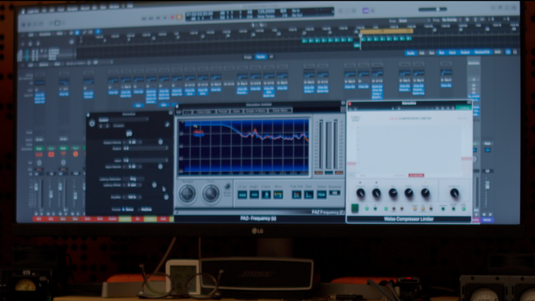The height and width of the screenshot is (301, 535).
Task: Click the PAZ Reset Zoom button
Action: [x=227, y=186]
